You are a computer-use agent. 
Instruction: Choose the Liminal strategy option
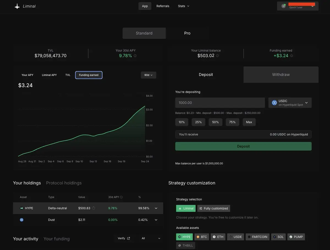tap(186, 208)
